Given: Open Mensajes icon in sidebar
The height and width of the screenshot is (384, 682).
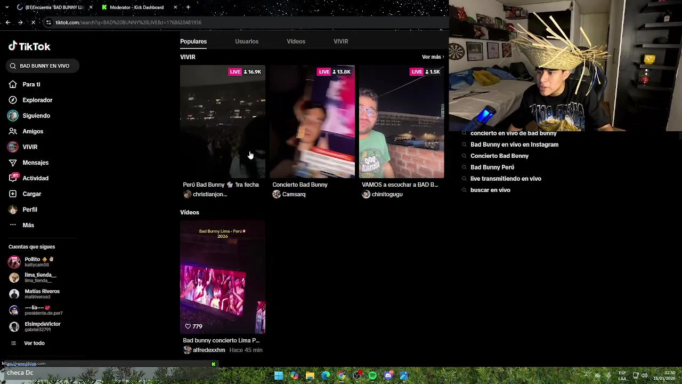Looking at the screenshot, I should click(x=13, y=163).
